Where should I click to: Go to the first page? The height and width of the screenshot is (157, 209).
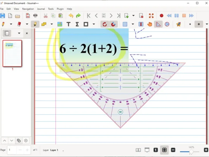click(89, 16)
